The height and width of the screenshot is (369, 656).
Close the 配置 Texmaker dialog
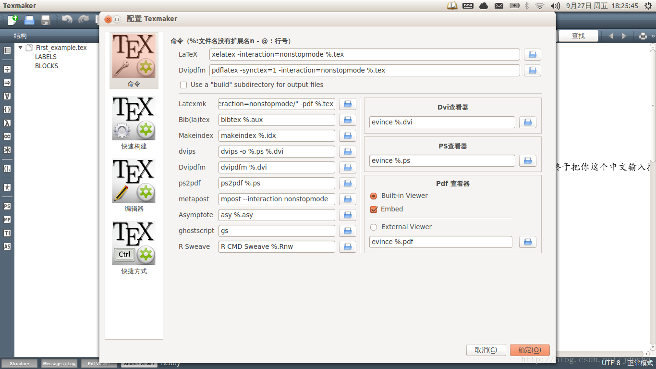108,19
